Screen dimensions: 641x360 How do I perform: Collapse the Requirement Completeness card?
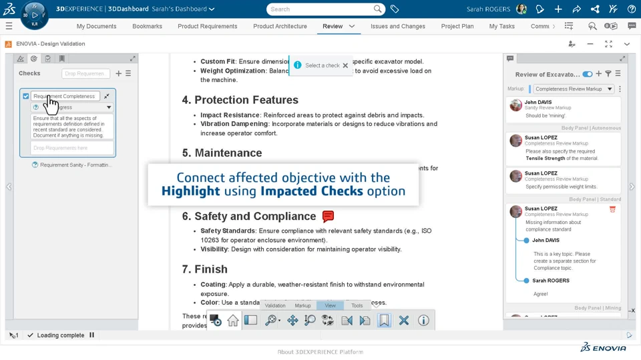tap(107, 96)
